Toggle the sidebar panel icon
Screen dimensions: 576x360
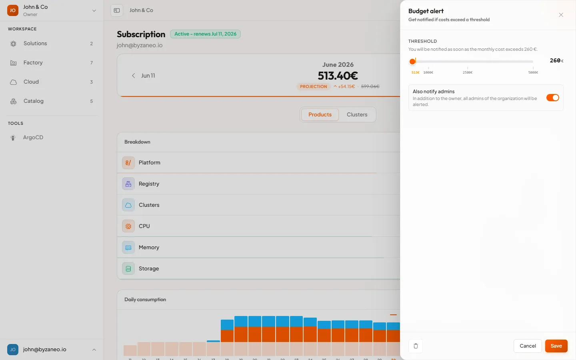pyautogui.click(x=117, y=10)
